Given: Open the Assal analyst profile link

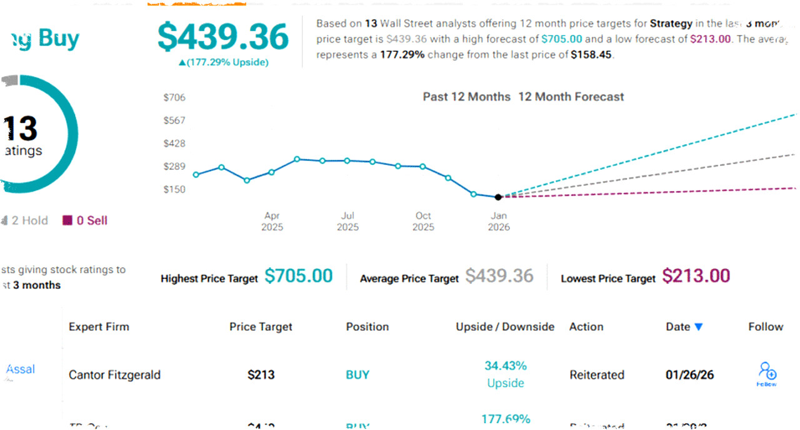Looking at the screenshot, I should pyautogui.click(x=21, y=369).
